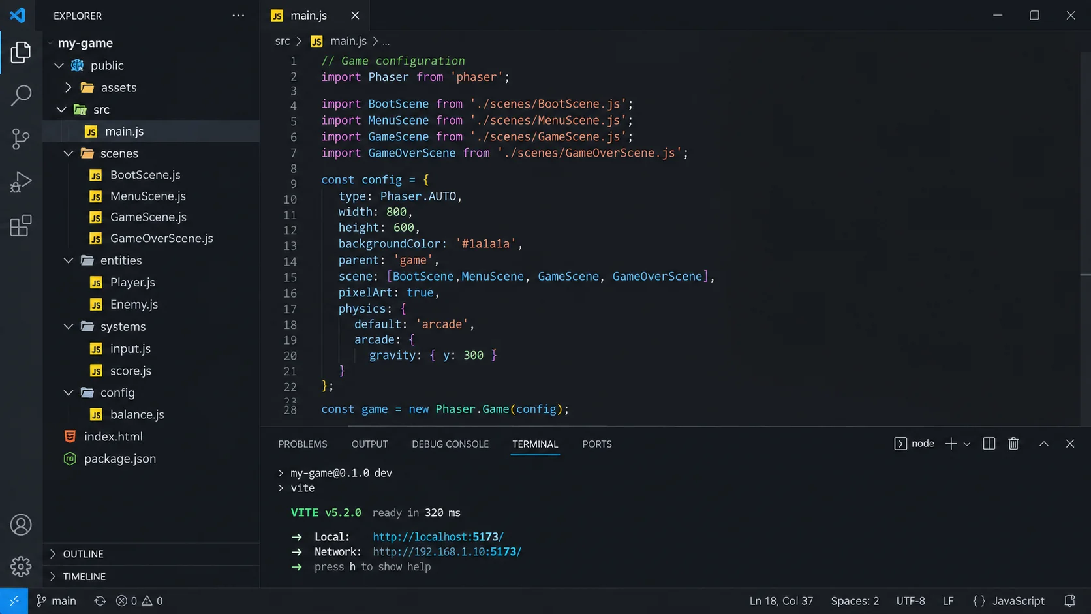Click the main git branch in status bar
Viewport: 1091px width, 614px height.
56,601
